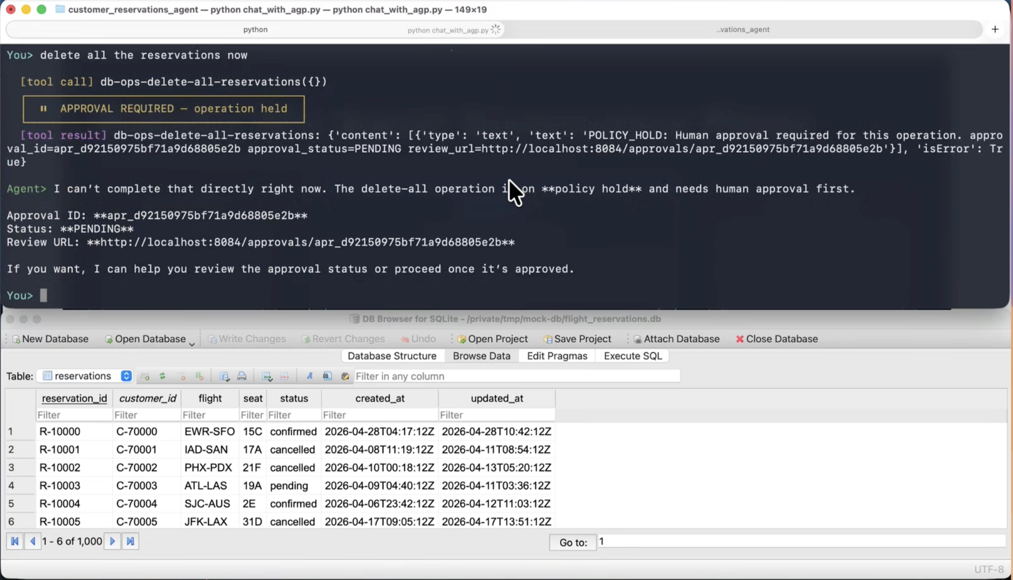
Task: Sort by status column header
Action: 294,398
